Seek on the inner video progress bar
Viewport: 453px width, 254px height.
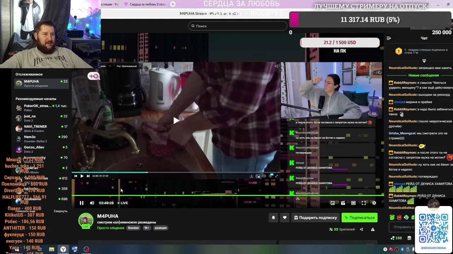coord(176,172)
